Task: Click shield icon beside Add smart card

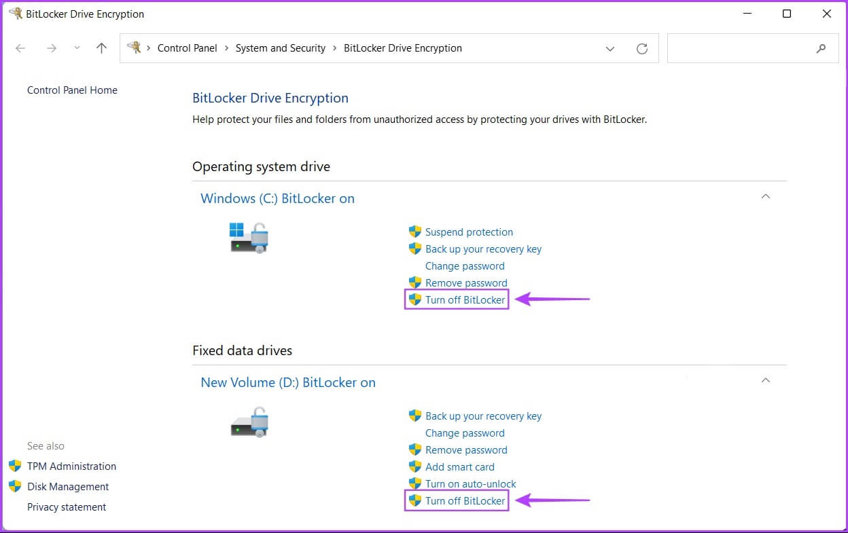Action: 415,466
